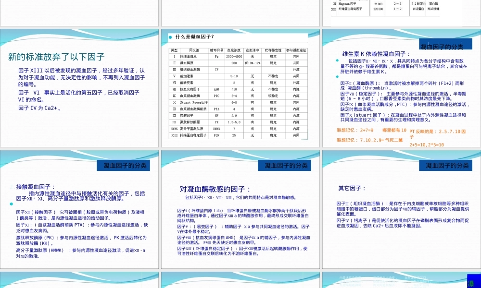
Task: Click the 有10%-12% serum cell
Action: click(x=253, y=63)
